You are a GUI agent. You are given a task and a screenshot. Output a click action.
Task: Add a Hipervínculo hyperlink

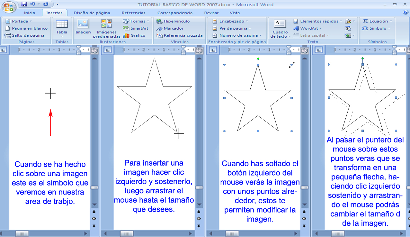click(x=173, y=21)
